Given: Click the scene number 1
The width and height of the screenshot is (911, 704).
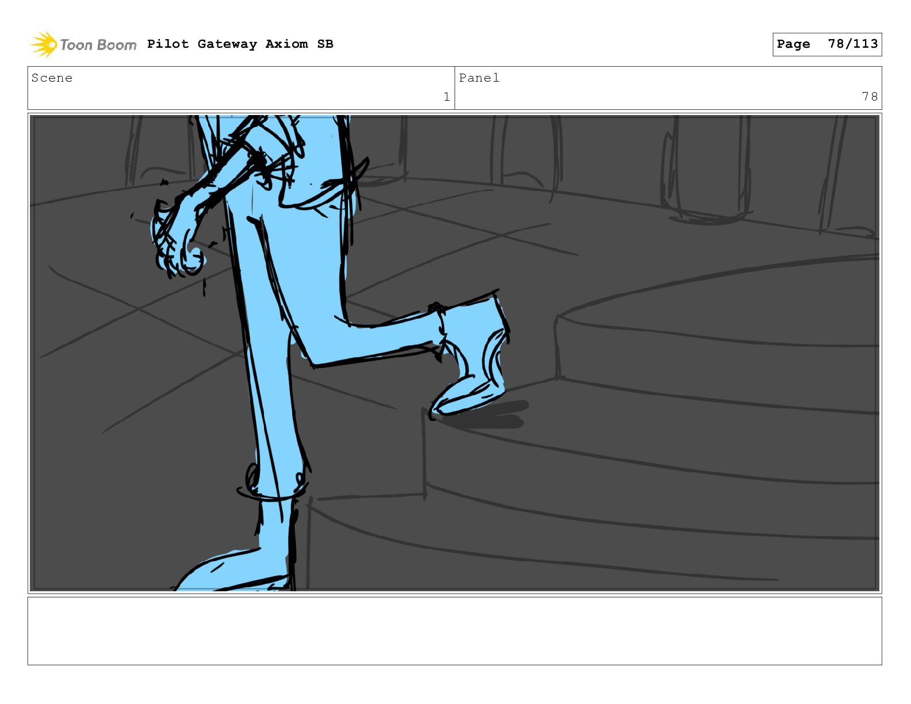Looking at the screenshot, I should pos(446,97).
